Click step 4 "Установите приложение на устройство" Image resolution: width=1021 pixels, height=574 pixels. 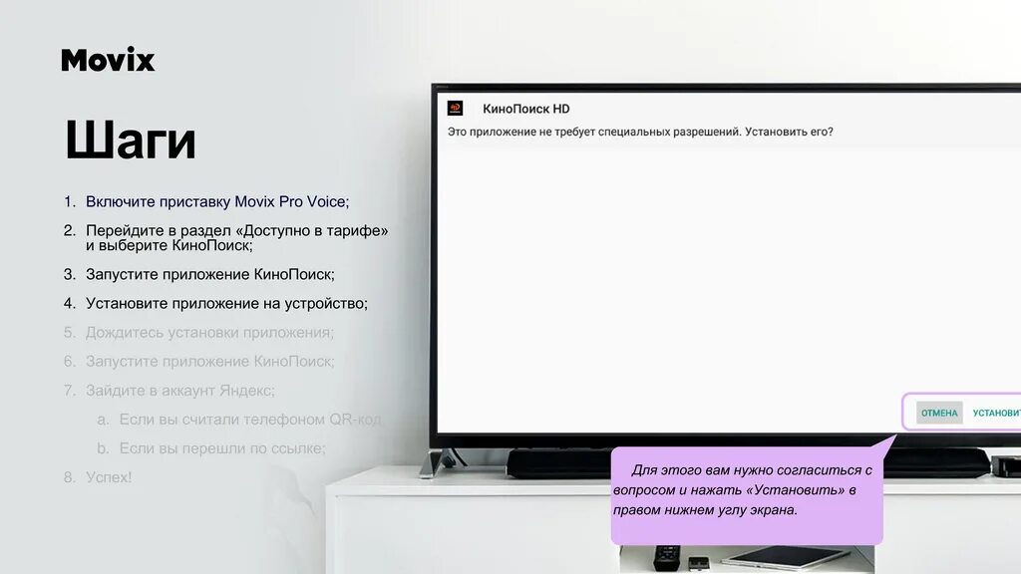226,303
